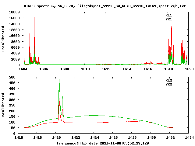Screen dimensions: 195x146
Task: Click the 400 y-axis tick label
Action: click(x=12, y=89)
